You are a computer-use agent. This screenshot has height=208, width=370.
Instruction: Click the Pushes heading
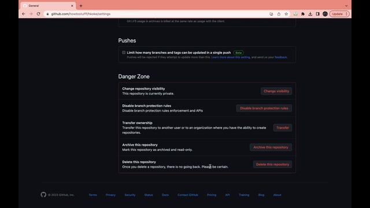point(127,40)
